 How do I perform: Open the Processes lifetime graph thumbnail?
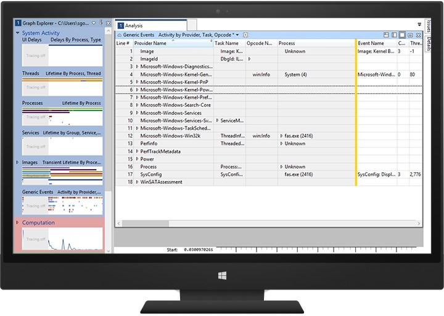62,117
